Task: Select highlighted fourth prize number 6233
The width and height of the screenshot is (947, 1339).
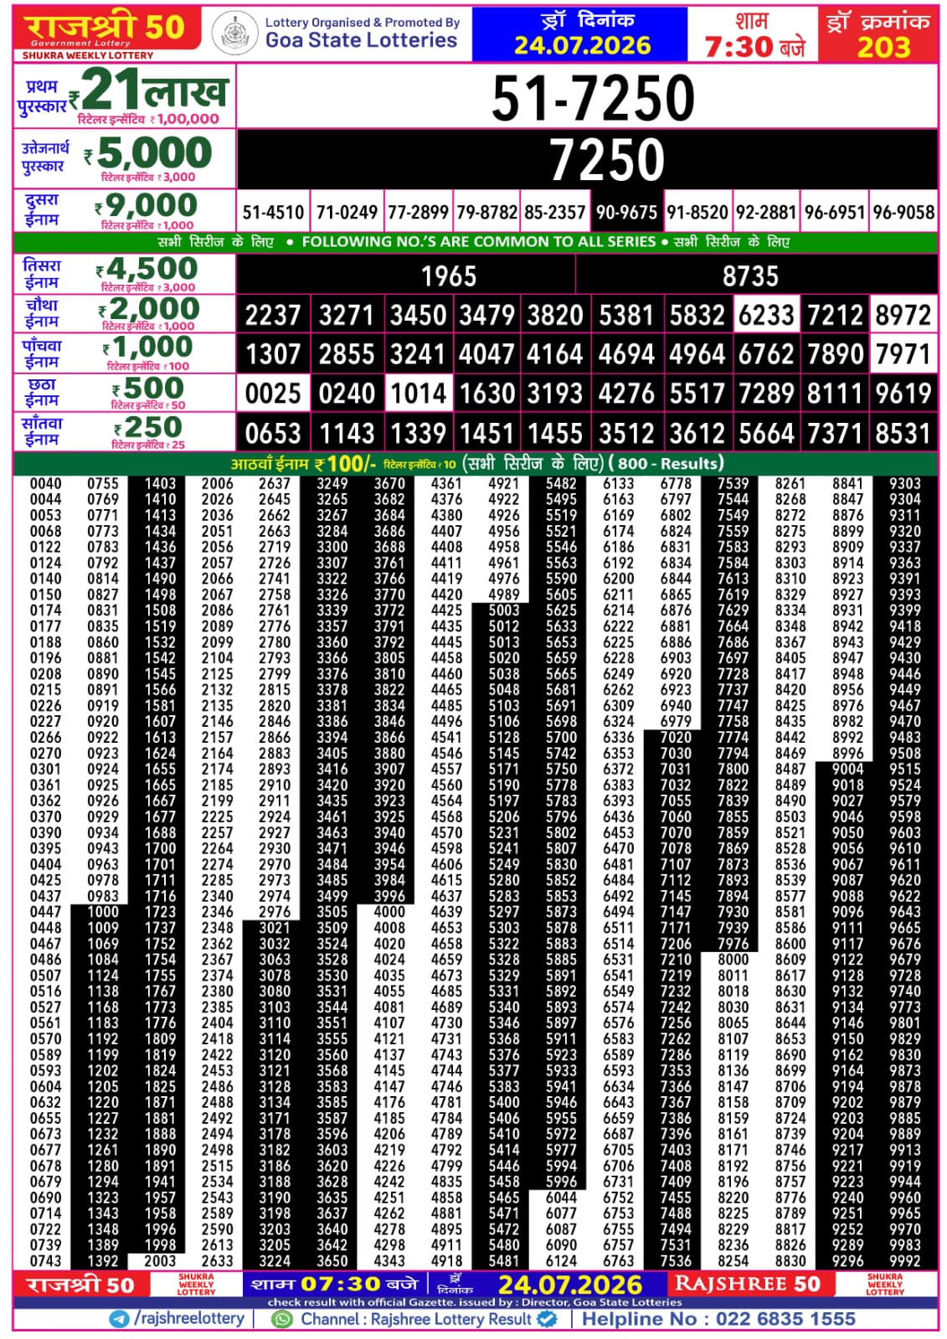Action: pos(766,315)
